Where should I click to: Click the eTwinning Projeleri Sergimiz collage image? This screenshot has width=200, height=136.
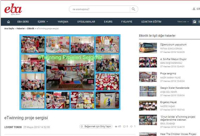(x=70, y=72)
